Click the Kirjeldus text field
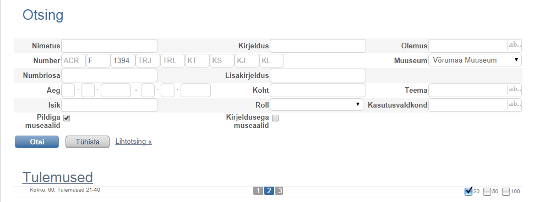534x202 pixels. [318, 46]
